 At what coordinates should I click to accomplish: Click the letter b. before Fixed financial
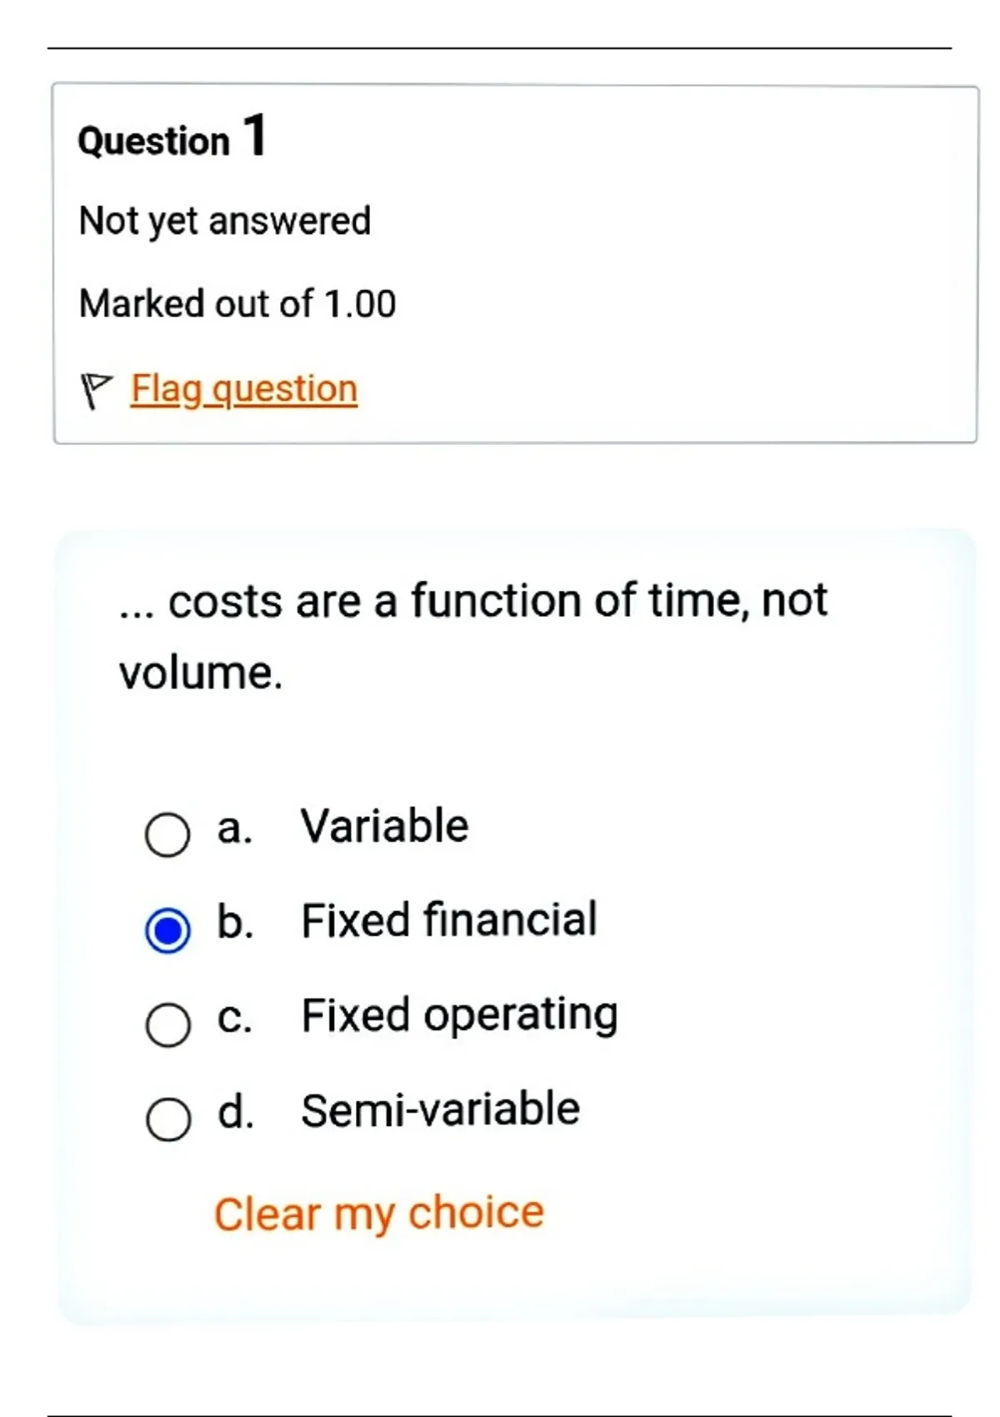point(235,922)
